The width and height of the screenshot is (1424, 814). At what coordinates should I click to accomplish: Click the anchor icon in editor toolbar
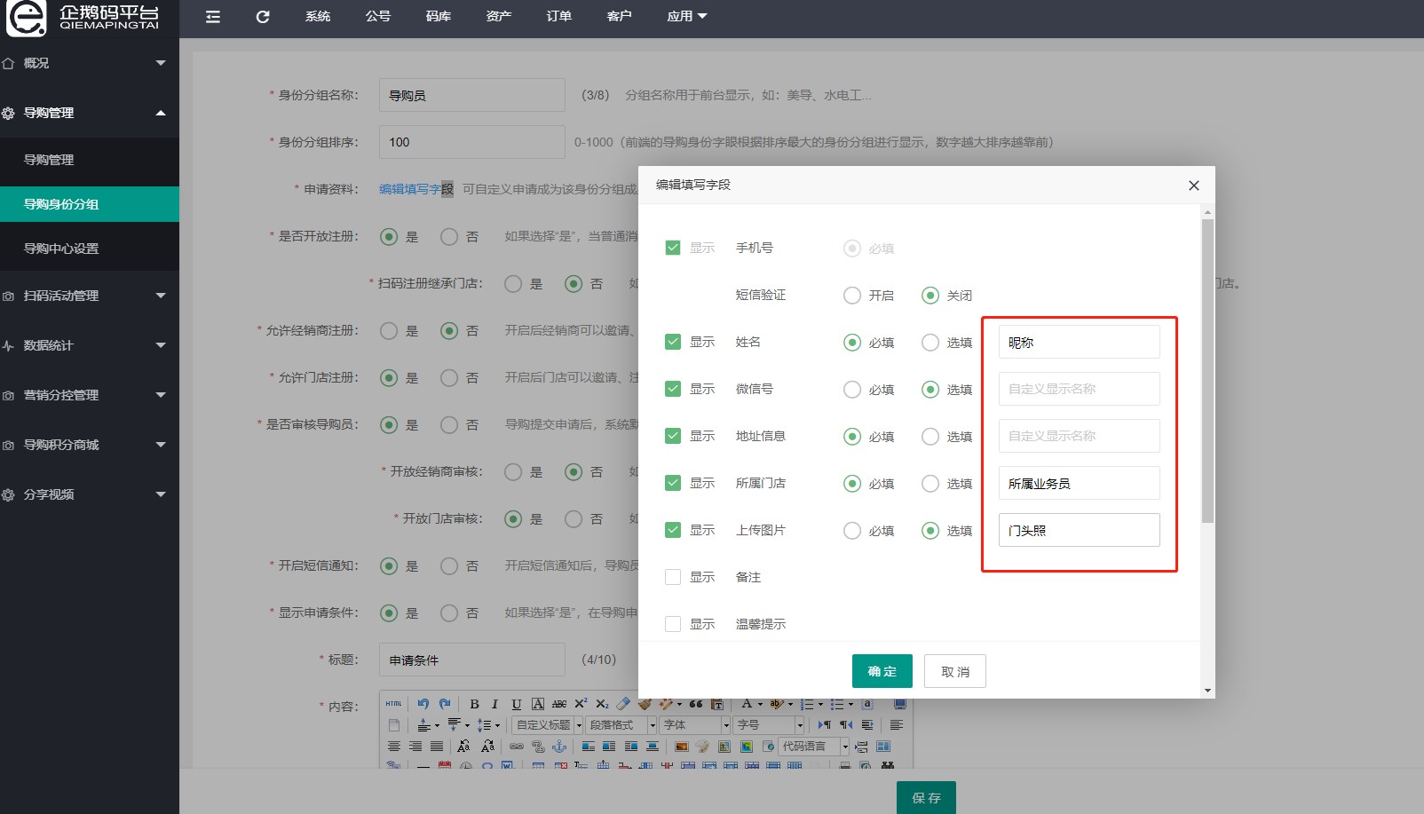tap(559, 747)
